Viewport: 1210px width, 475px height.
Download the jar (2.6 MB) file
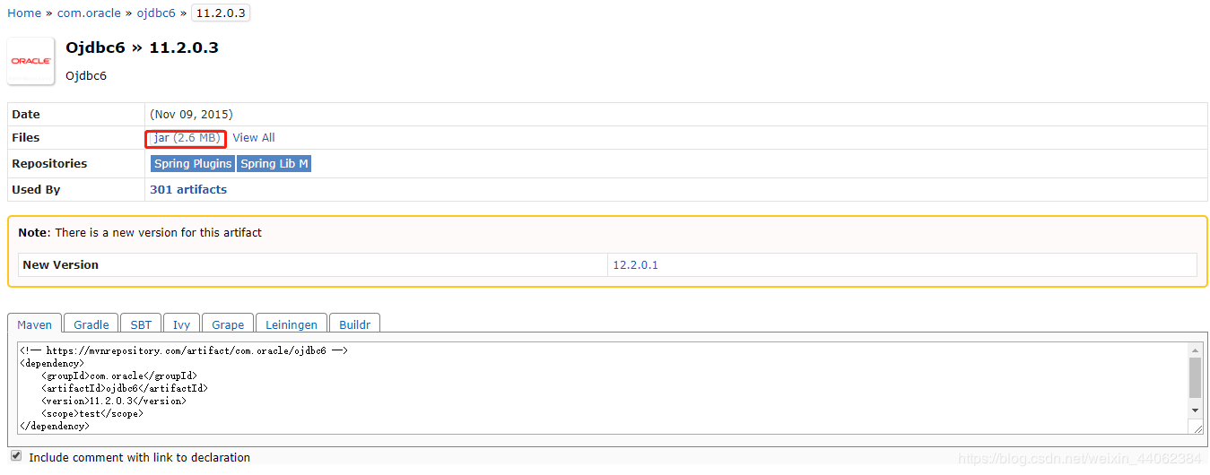pyautogui.click(x=186, y=138)
